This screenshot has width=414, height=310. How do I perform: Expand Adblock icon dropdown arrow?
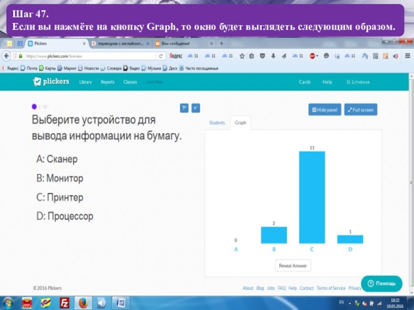pyautogui.click(x=317, y=56)
